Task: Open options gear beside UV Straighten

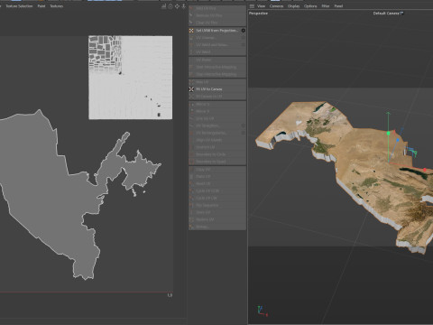Action: 243,125
